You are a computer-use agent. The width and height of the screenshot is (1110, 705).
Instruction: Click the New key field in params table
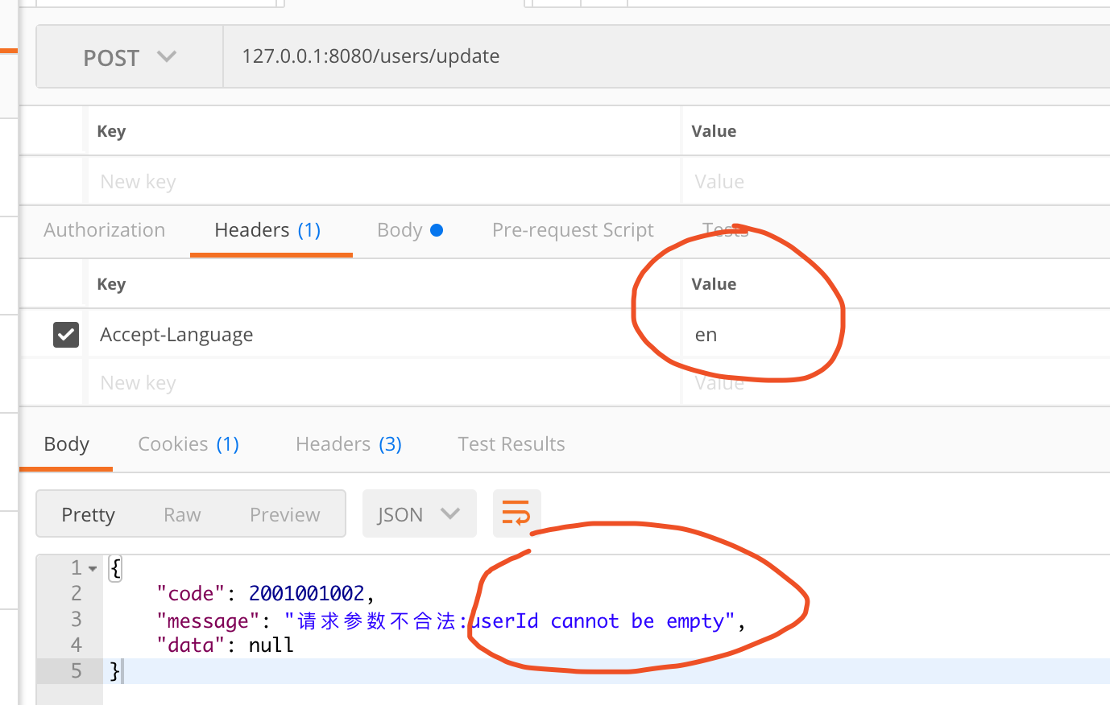point(384,182)
